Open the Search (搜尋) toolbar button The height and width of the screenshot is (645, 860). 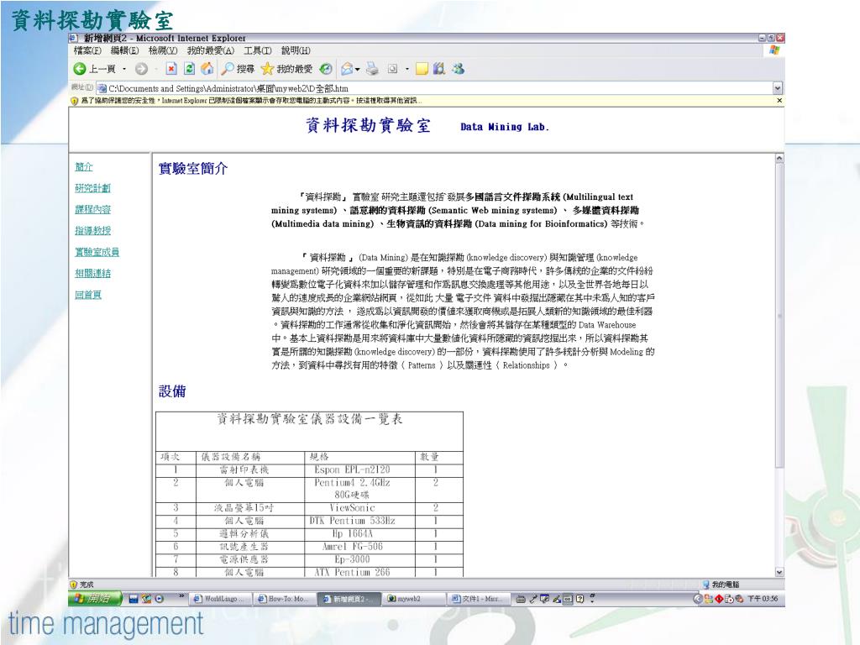[238, 69]
